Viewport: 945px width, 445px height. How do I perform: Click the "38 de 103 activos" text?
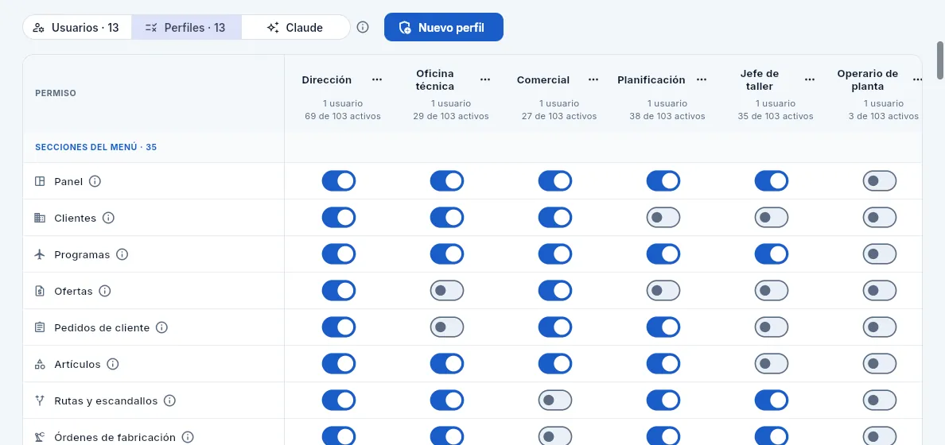[x=667, y=116]
